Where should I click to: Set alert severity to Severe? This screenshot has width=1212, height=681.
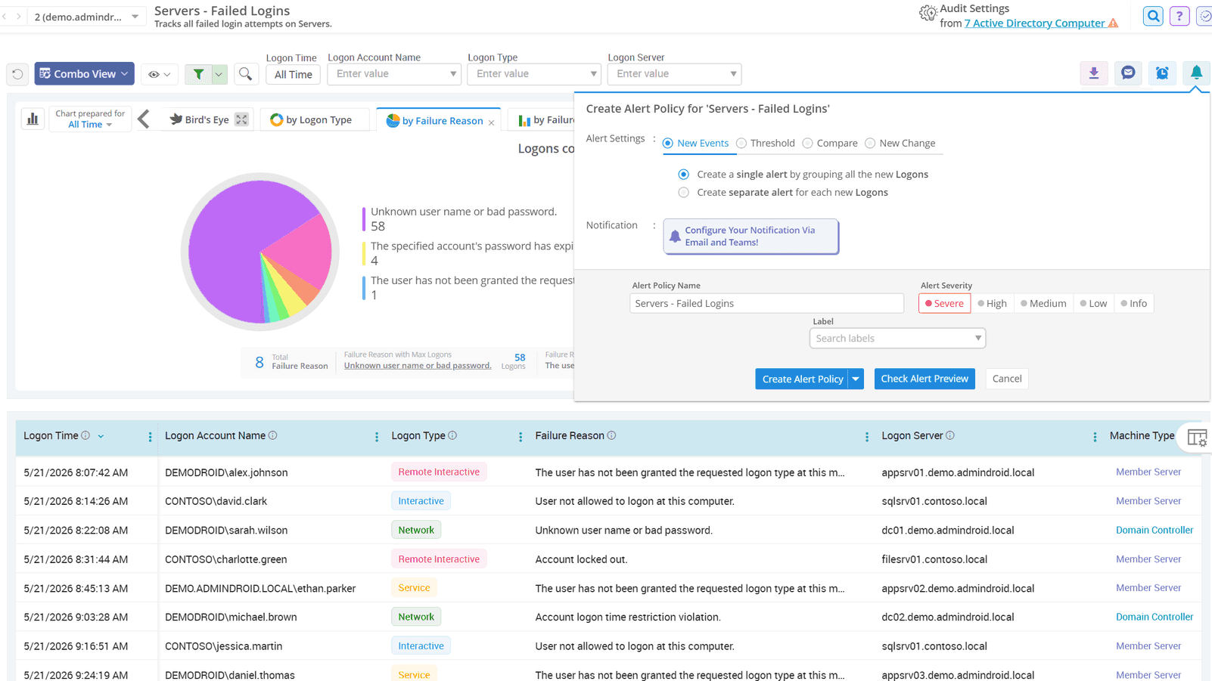[x=944, y=303]
